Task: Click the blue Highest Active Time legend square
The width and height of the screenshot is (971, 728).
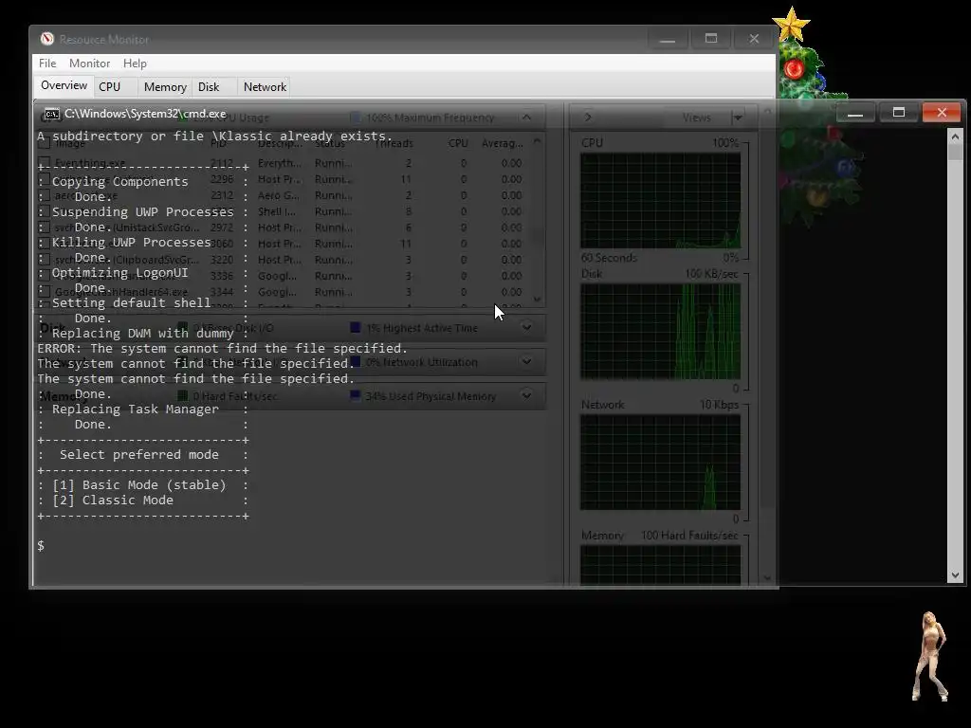Action: 355,327
